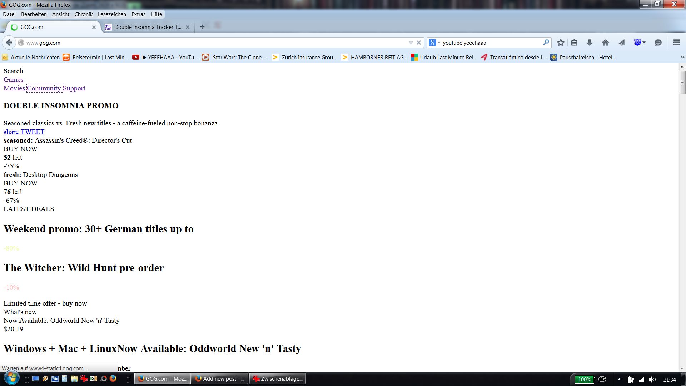Open the Hilfe menu

tap(156, 14)
